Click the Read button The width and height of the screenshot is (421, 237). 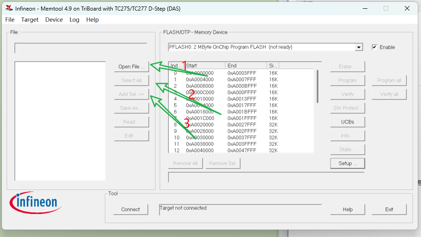click(132, 122)
